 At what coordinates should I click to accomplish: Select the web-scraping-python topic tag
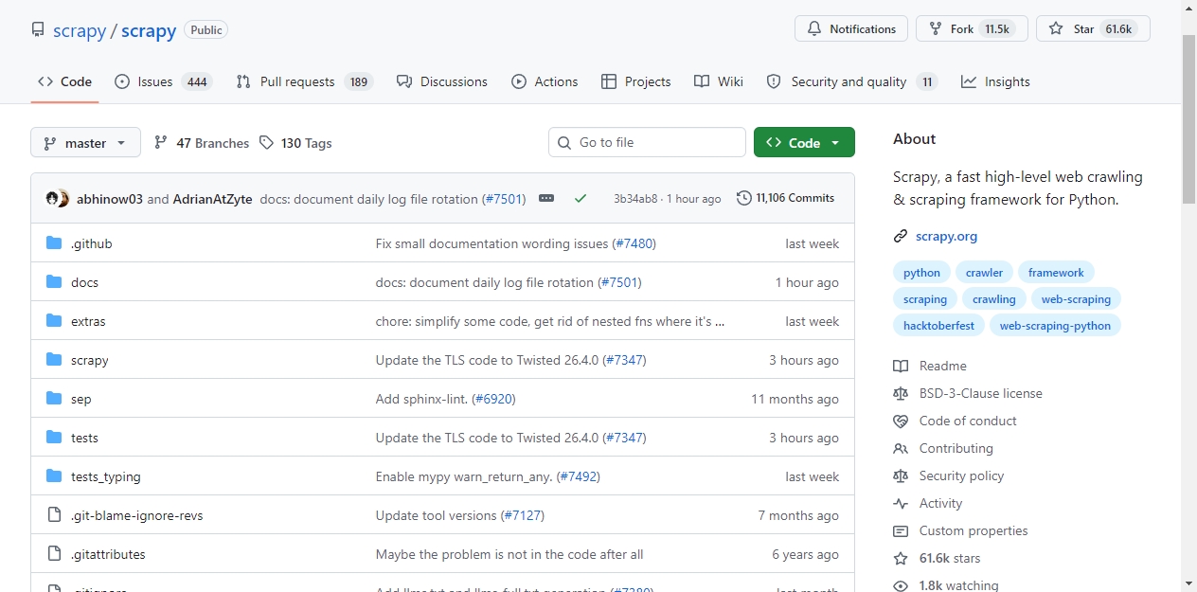click(1056, 326)
